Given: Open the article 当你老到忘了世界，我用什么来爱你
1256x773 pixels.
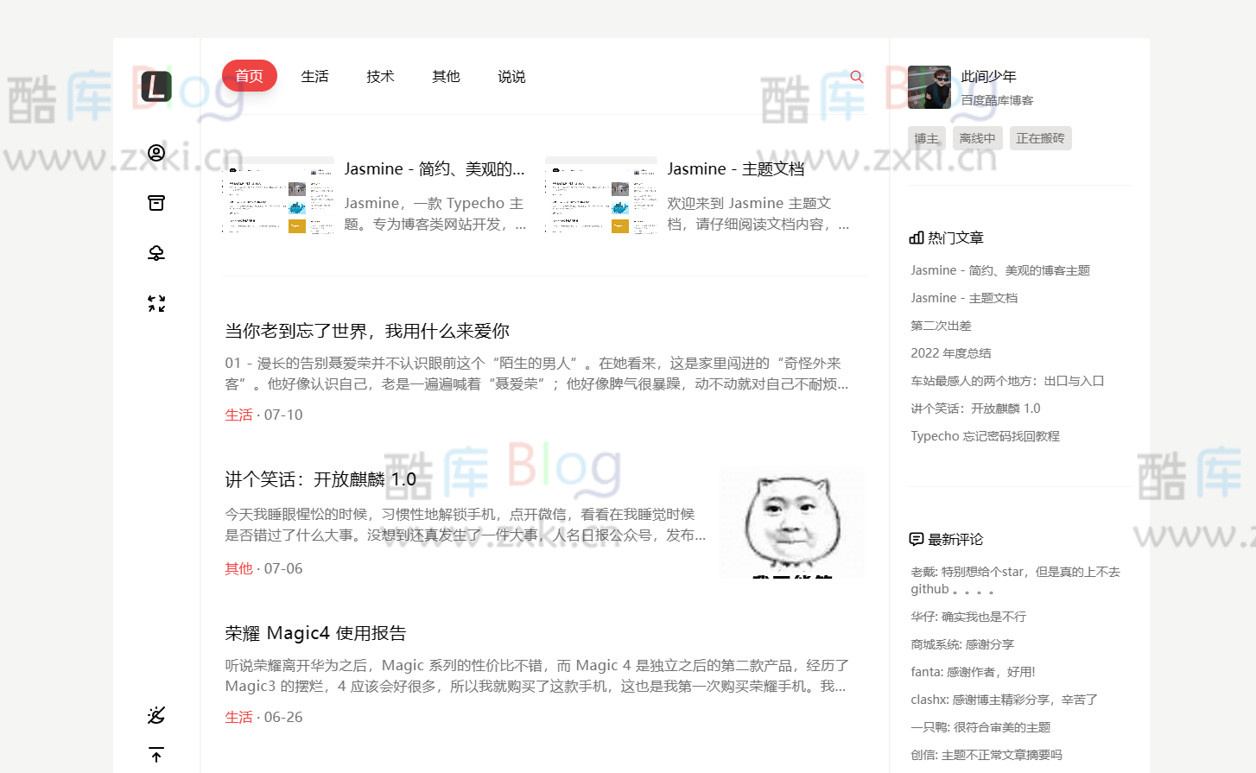Looking at the screenshot, I should click(x=365, y=330).
